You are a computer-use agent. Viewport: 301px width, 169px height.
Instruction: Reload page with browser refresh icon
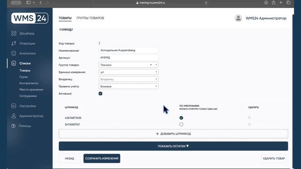(x=206, y=3)
